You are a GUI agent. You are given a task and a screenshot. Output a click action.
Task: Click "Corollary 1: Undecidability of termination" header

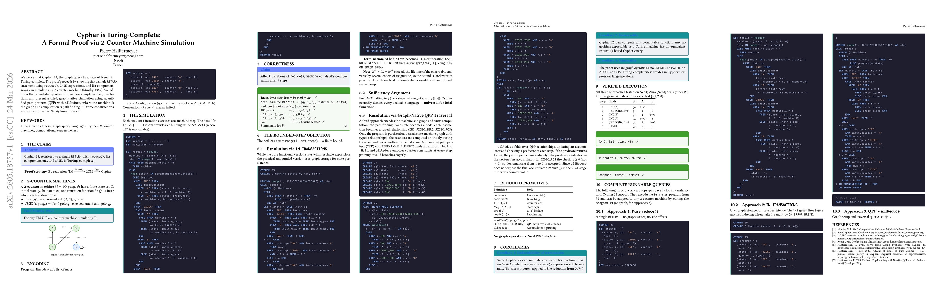(x=540, y=253)
